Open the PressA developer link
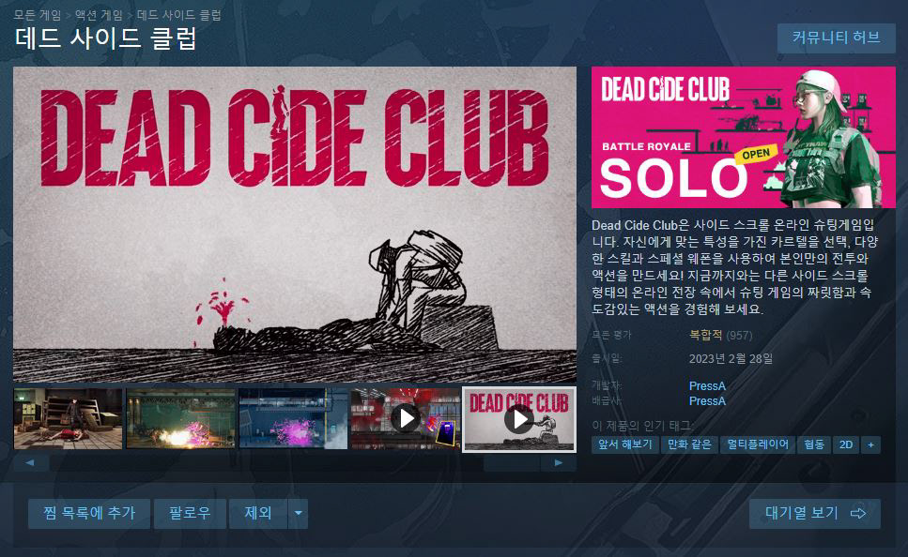This screenshot has height=557, width=908. pyautogui.click(x=707, y=385)
